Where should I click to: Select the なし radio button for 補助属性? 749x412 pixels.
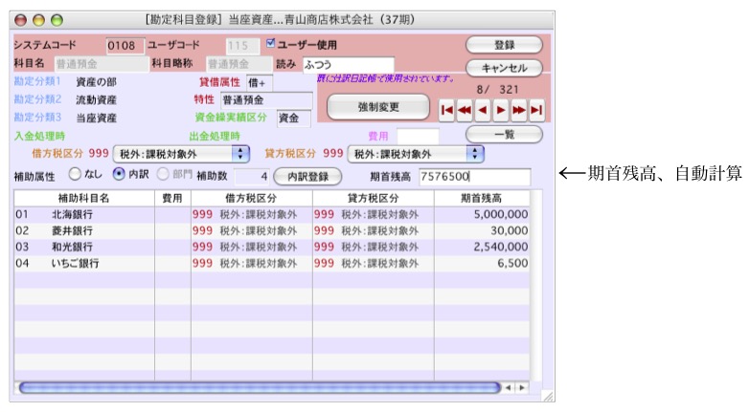pos(75,176)
